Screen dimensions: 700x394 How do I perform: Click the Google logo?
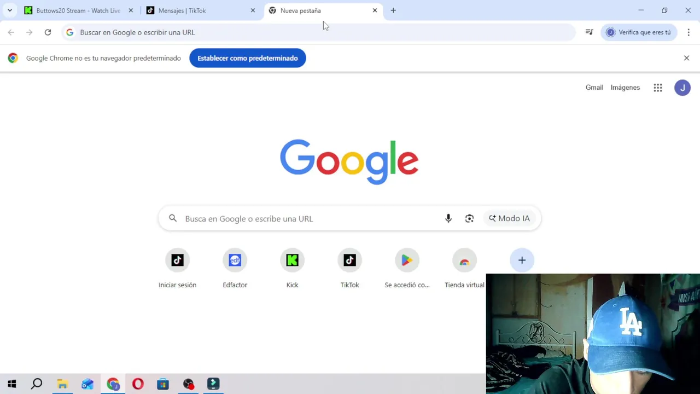(x=349, y=162)
